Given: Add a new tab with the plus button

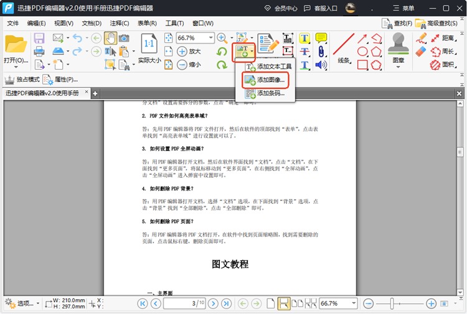Looking at the screenshot, I should (95, 93).
